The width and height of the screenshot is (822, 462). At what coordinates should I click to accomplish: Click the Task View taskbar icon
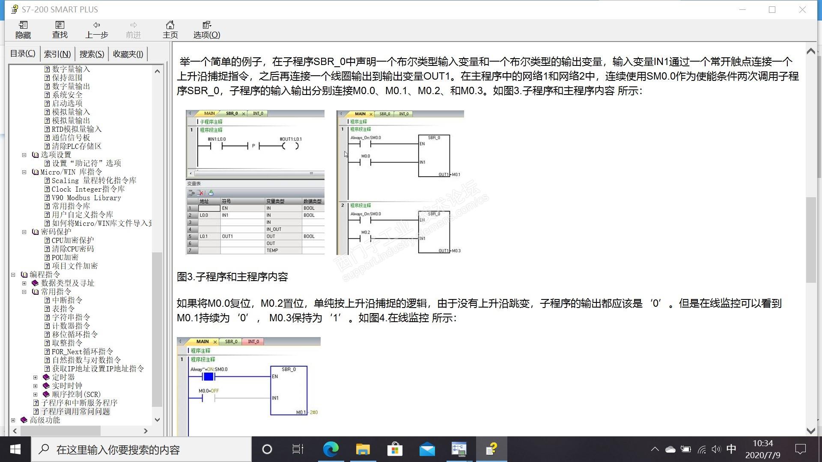[298, 449]
